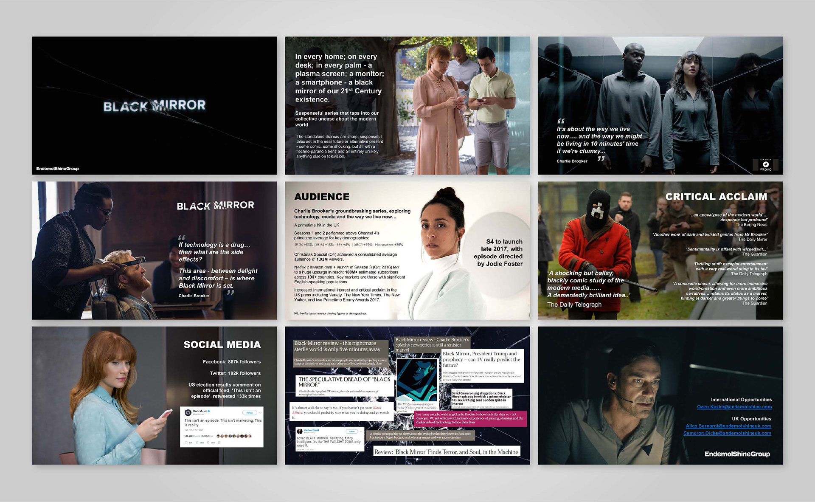The image size is (815, 502).
Task: Click the 'AUDIENCE' slide heading
Action: click(322, 197)
